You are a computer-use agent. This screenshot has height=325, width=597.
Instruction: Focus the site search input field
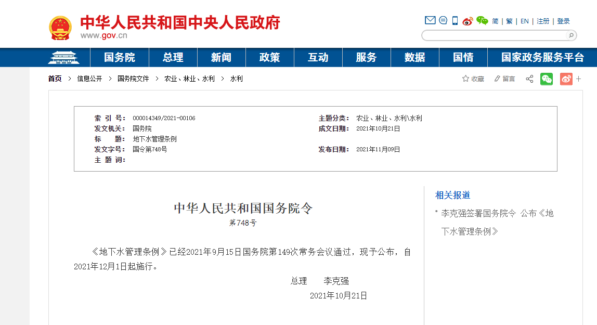493,35
